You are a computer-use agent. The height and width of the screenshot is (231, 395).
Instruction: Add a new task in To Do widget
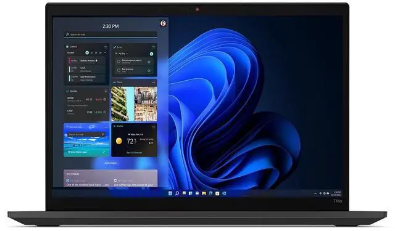[151, 54]
